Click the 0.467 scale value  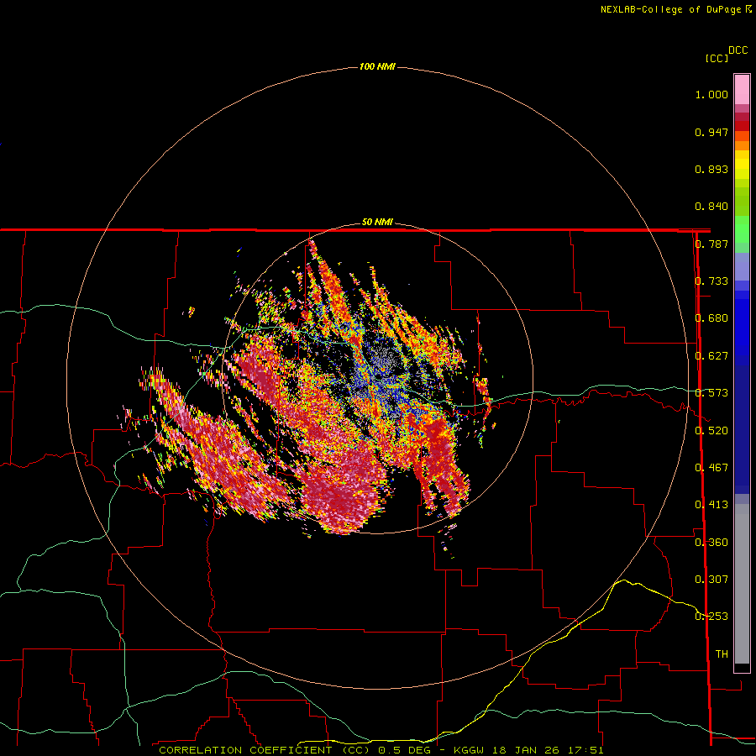click(x=711, y=468)
